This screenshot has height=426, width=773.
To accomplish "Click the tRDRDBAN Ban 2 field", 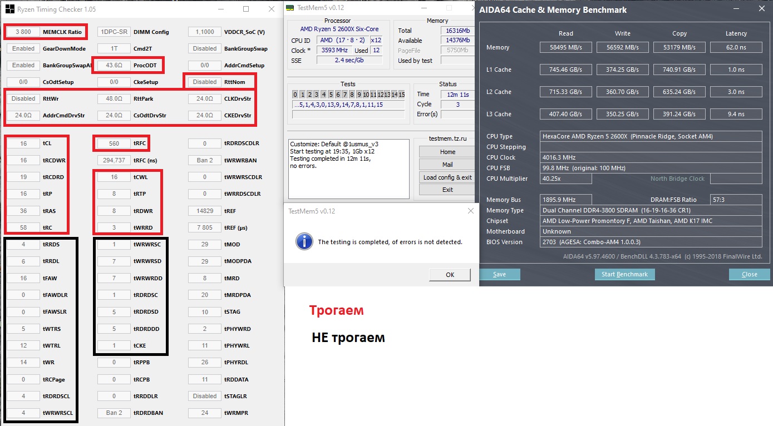I will click(x=114, y=413).
